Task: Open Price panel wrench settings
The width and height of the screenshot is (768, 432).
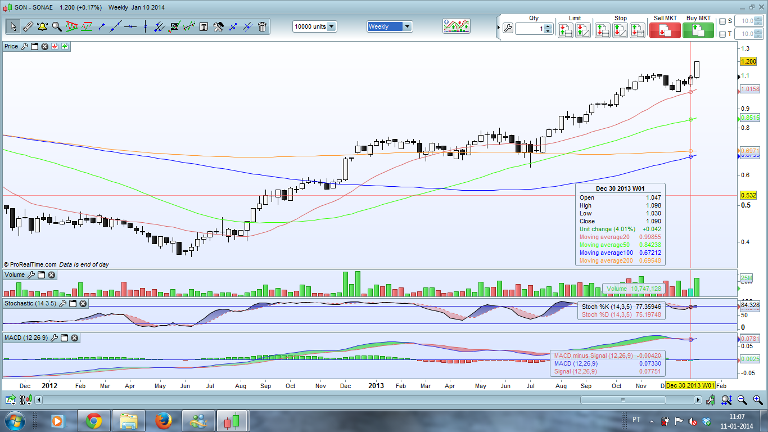Action: click(x=24, y=46)
